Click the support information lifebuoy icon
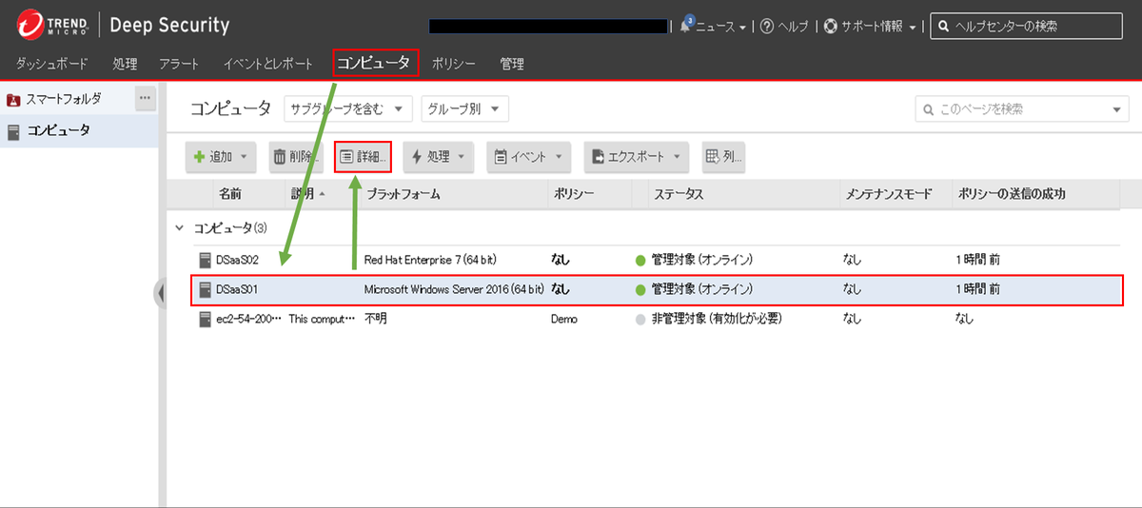Viewport: 1142px width, 508px height. (830, 27)
